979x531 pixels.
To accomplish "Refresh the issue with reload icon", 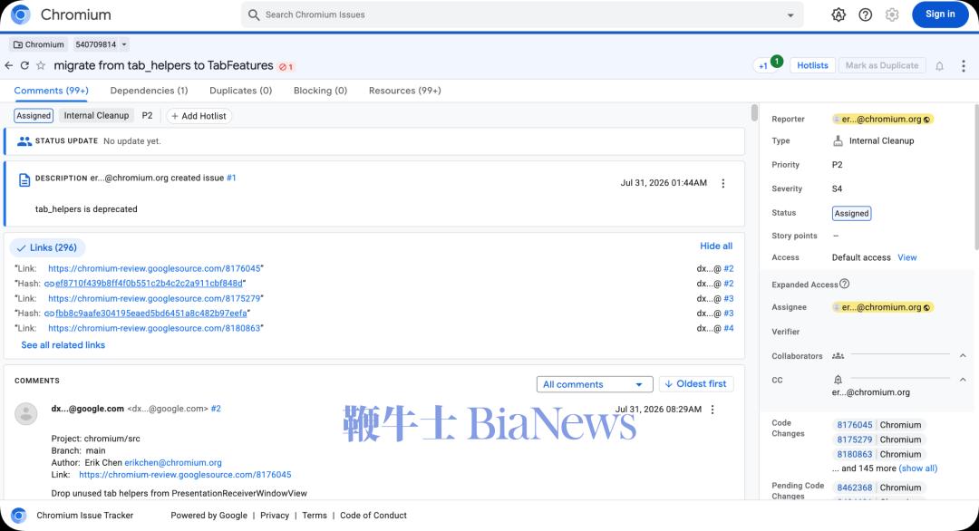I will (25, 65).
